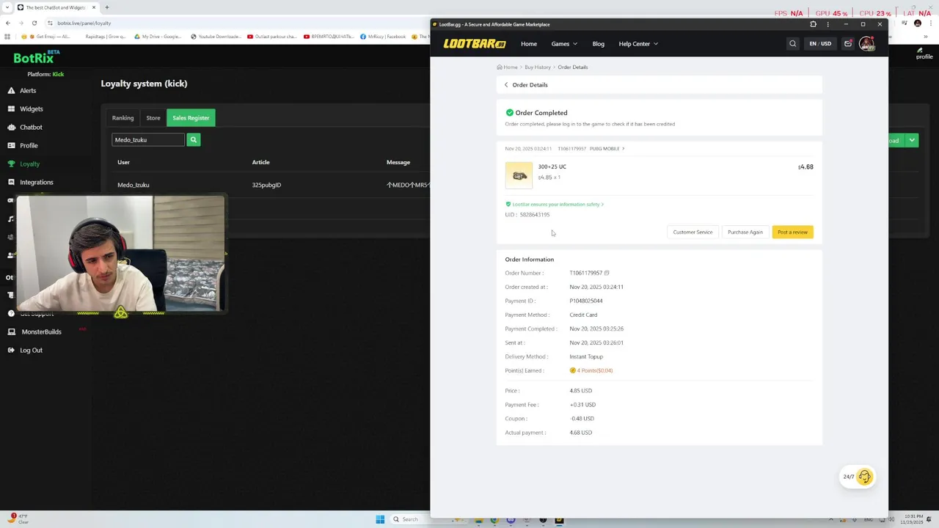This screenshot has height=528, width=939.
Task: Click the BotRix BETA logo
Action: [37, 57]
